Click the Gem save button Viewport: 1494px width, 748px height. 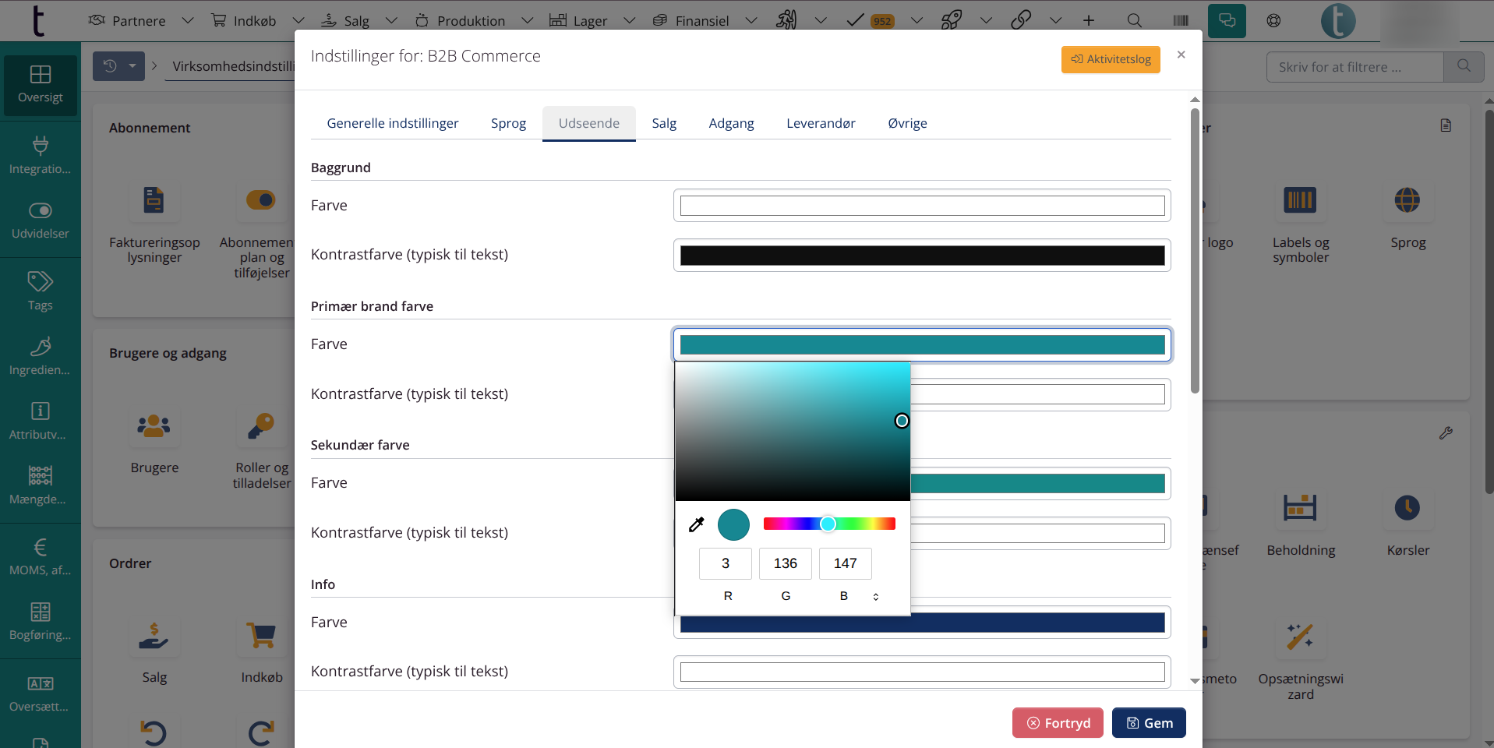(1149, 722)
